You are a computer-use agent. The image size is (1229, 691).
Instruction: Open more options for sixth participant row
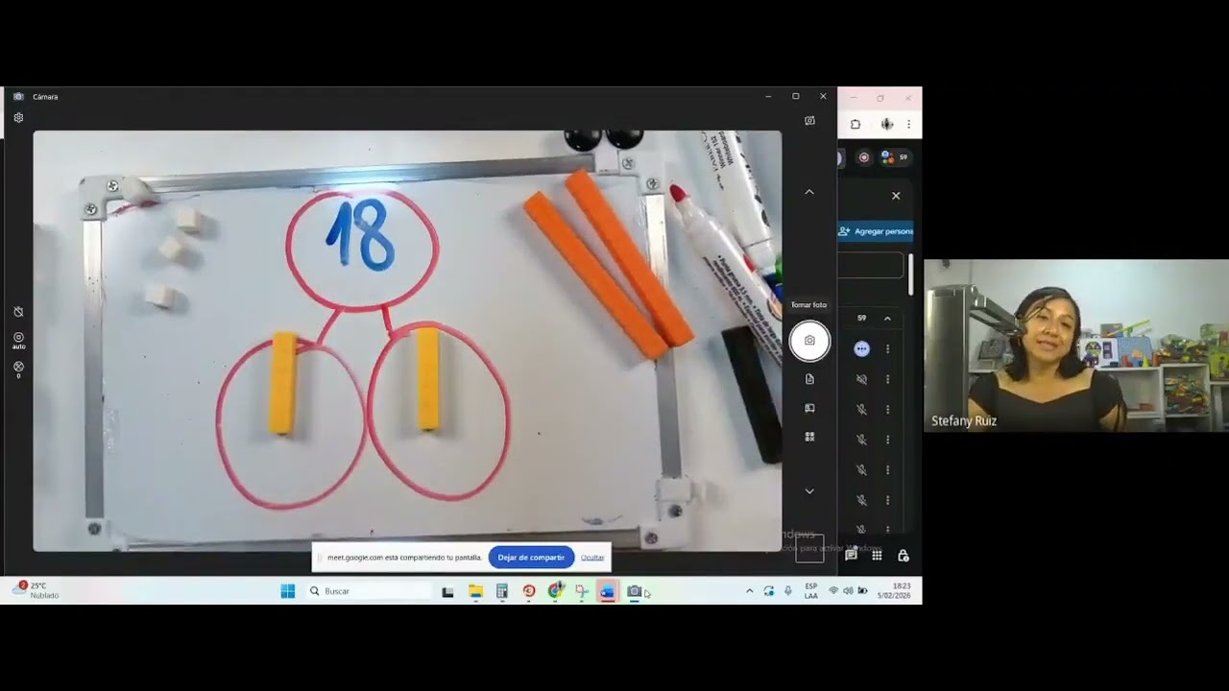click(887, 500)
